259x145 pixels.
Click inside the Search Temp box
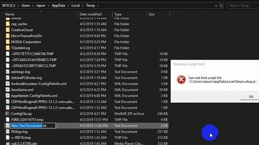243,6
